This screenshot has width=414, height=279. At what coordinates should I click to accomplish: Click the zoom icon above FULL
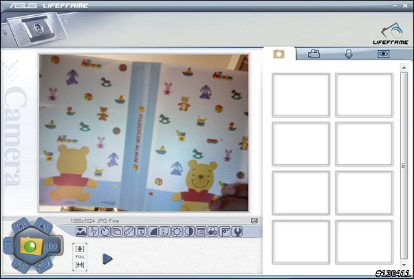pos(80,249)
